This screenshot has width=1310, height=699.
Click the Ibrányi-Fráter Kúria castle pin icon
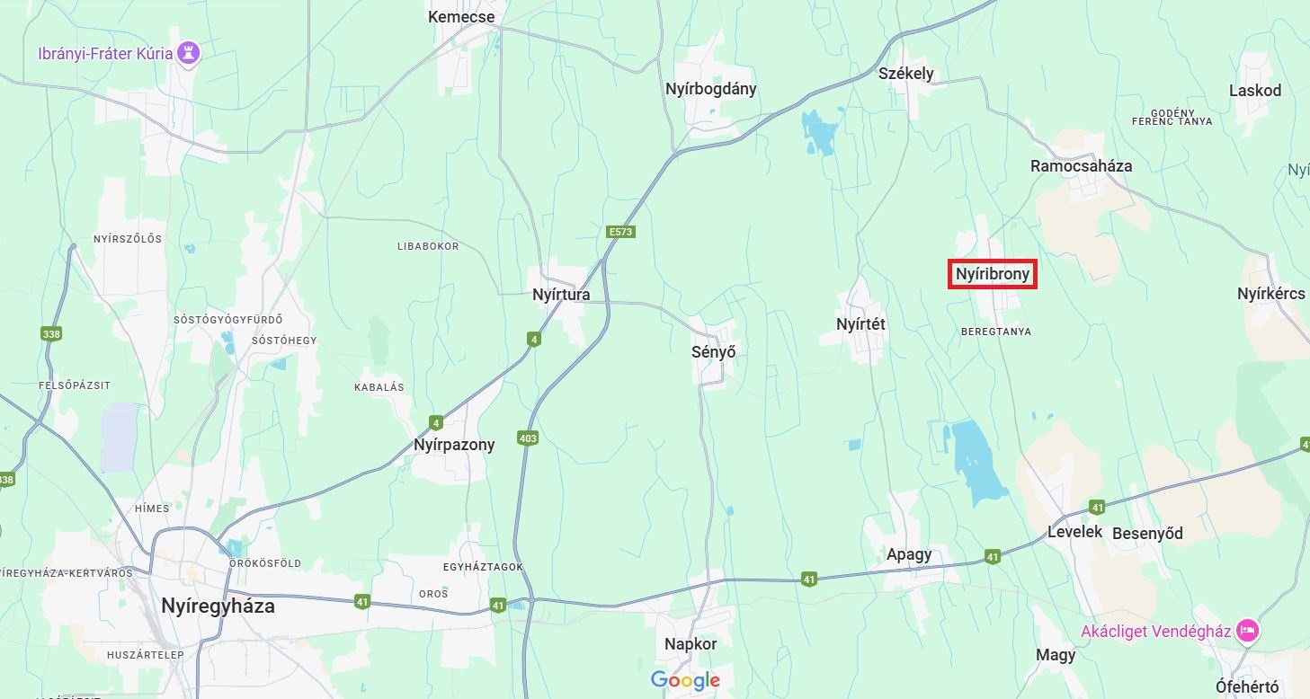(188, 53)
